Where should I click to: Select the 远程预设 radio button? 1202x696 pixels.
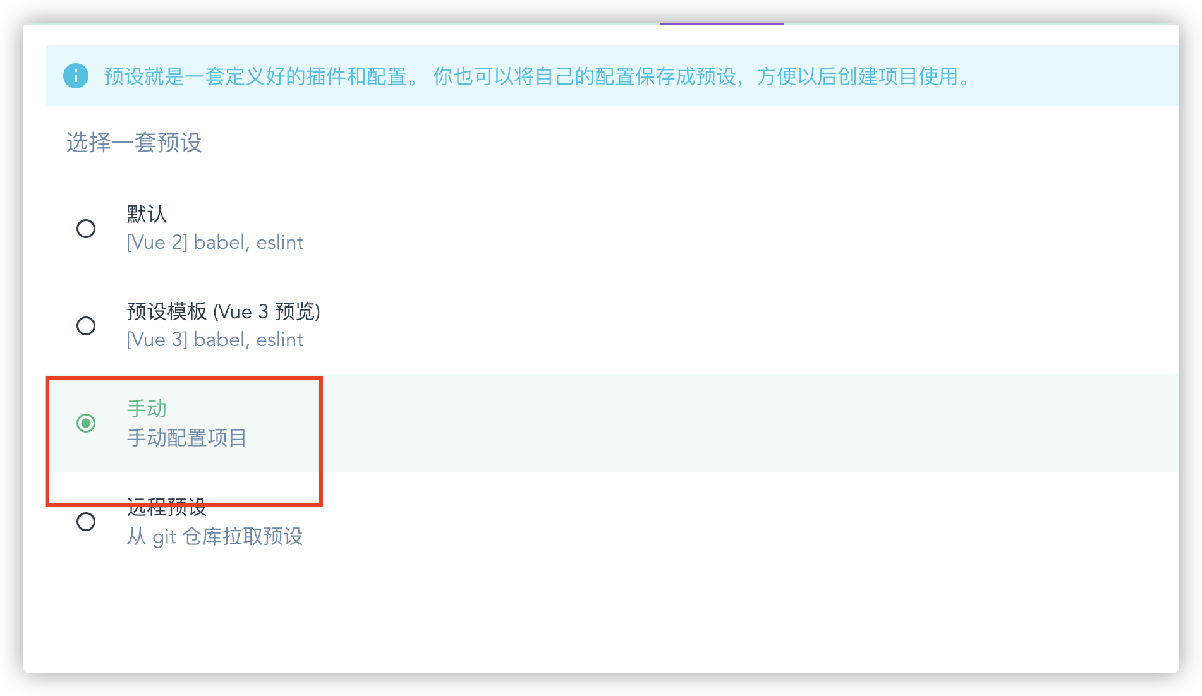[86, 522]
